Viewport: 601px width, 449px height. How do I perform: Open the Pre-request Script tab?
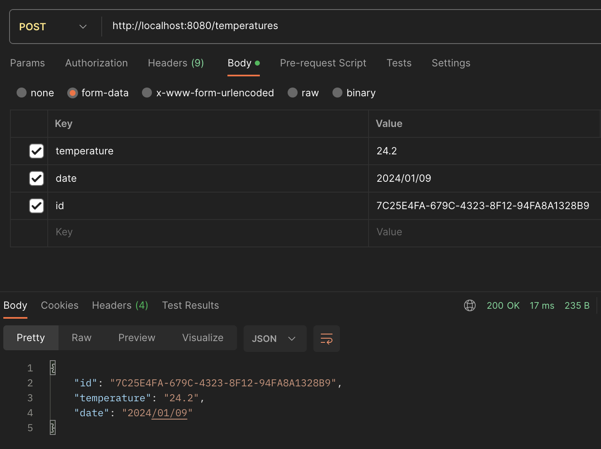tap(323, 63)
